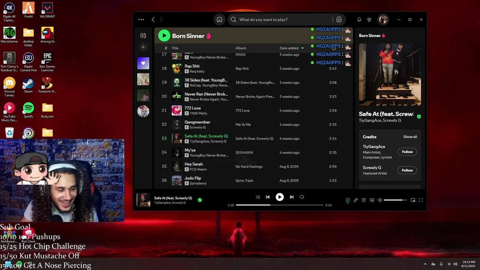Select track '772 Love' row
The image size is (480, 270).
[x=253, y=111]
